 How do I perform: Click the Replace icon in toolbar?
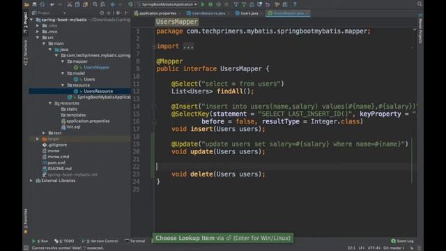pyautogui.click(x=102, y=4)
